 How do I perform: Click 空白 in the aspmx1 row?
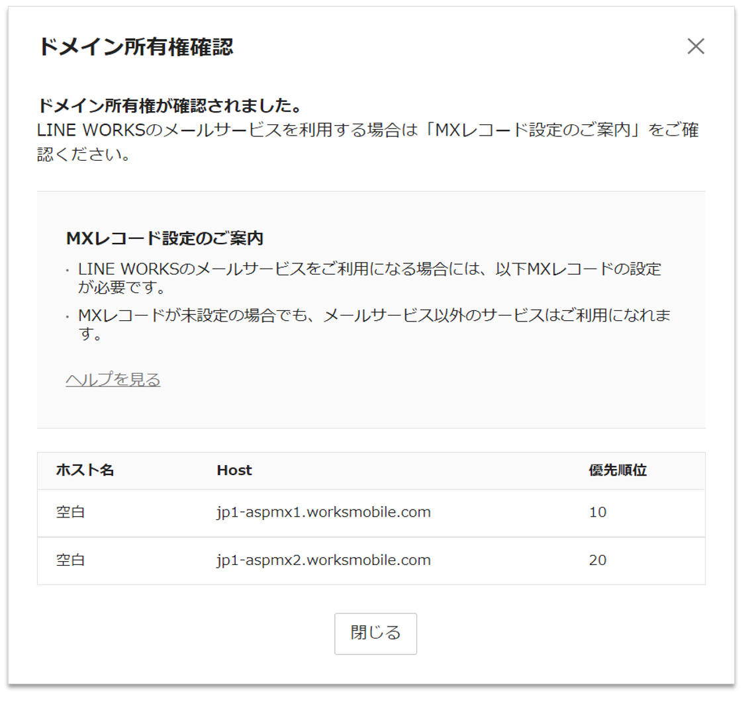[70, 512]
